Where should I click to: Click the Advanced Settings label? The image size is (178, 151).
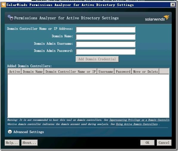point(29,132)
